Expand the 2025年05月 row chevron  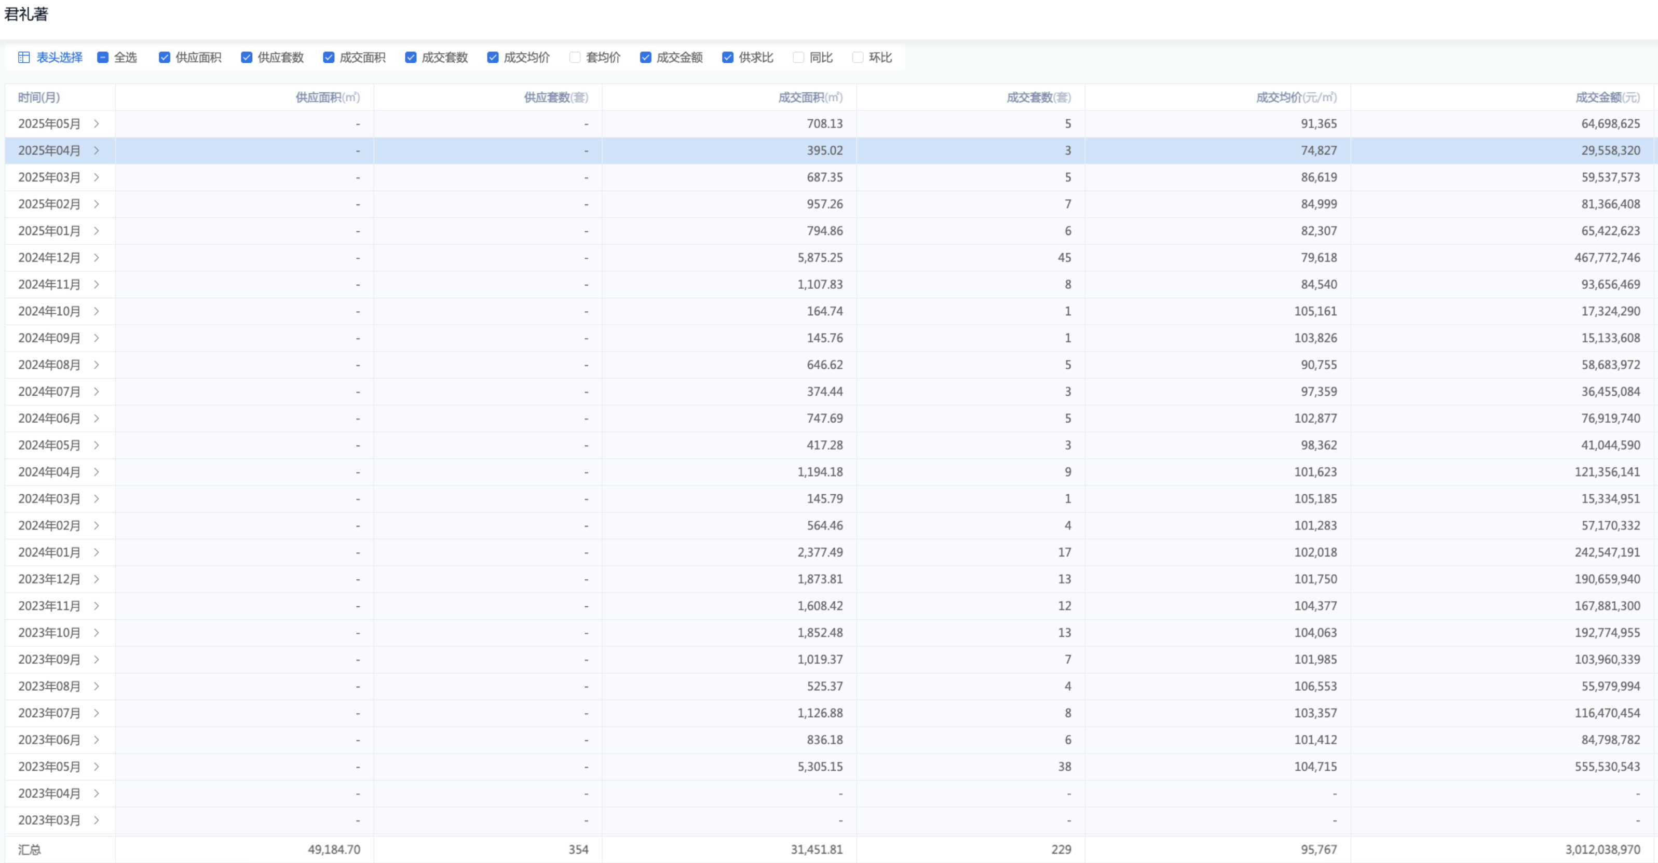click(x=97, y=123)
